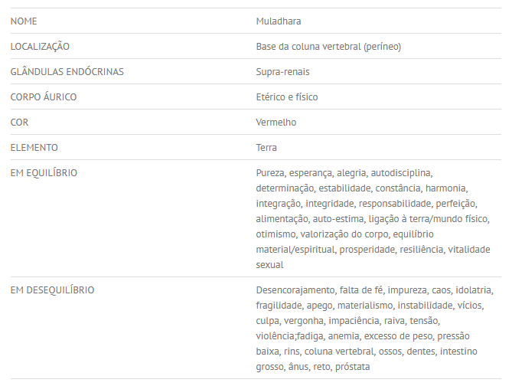The height and width of the screenshot is (386, 512).
Task: Click the NOME row label
Action: (x=24, y=21)
